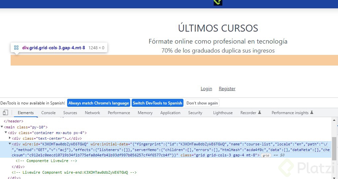Collapse the div container mx-auto px-4 node
The image size is (338, 179).
pyautogui.click(x=6, y=132)
